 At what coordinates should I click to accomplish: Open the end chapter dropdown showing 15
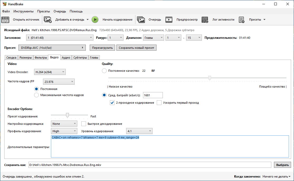pyautogui.click(x=194, y=38)
